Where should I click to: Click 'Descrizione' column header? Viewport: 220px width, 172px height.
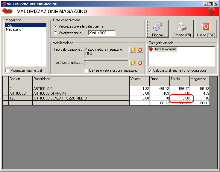[x=81, y=81]
